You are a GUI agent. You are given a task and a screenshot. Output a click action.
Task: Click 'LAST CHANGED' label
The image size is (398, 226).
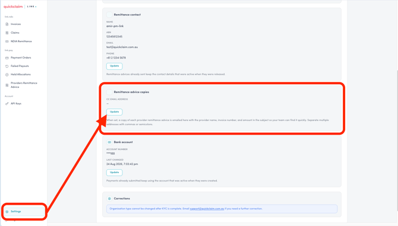pos(115,160)
